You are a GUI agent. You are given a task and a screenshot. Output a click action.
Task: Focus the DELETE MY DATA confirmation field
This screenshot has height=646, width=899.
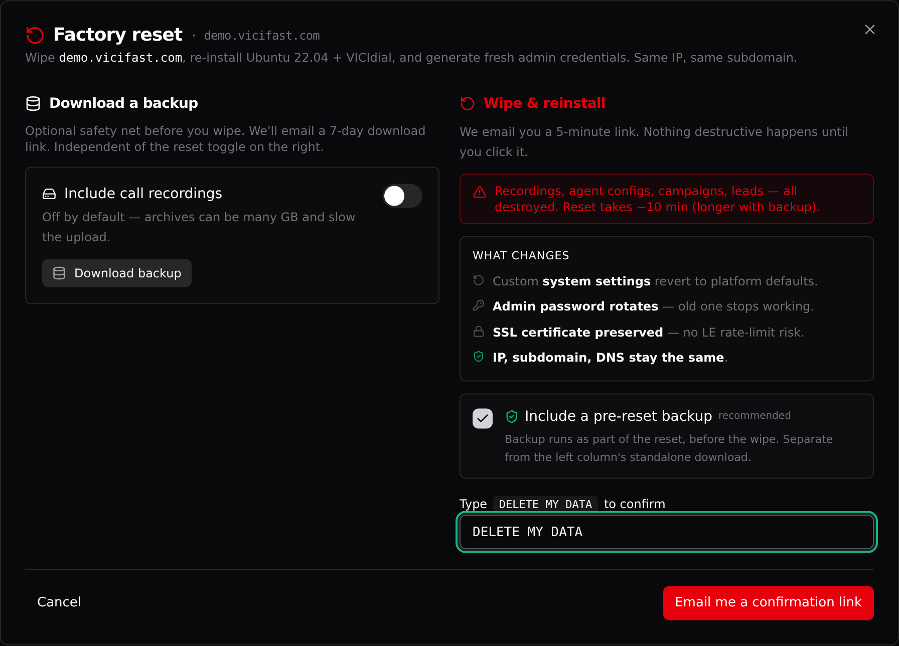tap(667, 532)
